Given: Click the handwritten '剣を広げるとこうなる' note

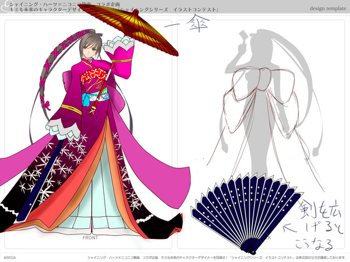Looking at the screenshot, I should pyautogui.click(x=320, y=225).
